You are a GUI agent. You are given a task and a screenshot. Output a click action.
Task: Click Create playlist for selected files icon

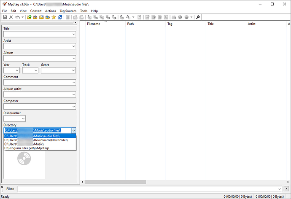point(160,17)
